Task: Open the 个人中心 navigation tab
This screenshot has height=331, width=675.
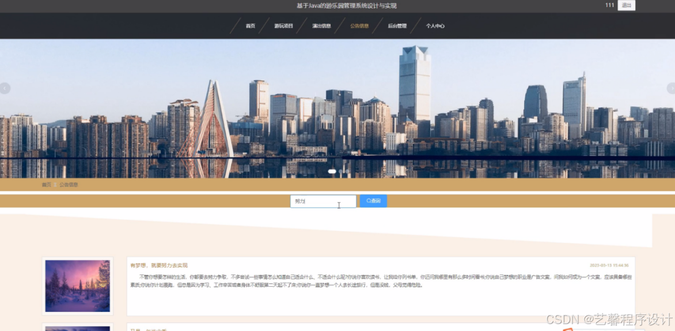Action: pyautogui.click(x=435, y=26)
